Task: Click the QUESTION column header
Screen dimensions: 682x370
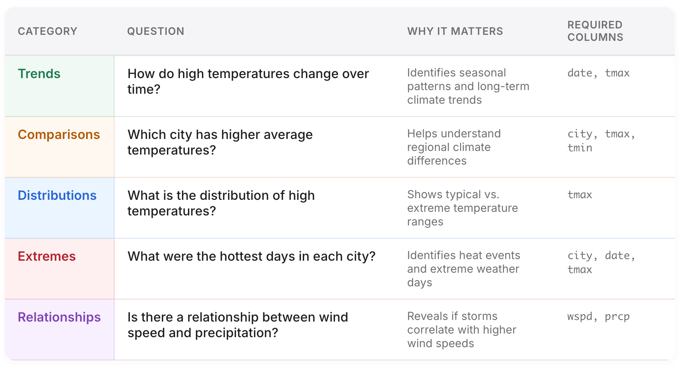Action: 155,31
